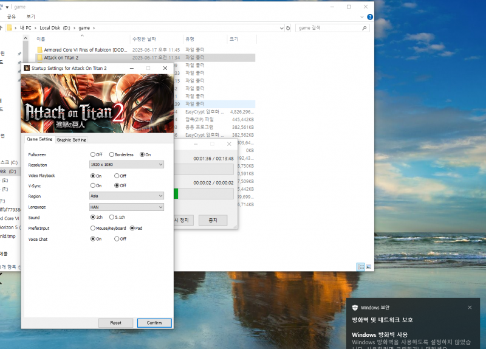486x349 pixels.
Task: Sort by 유형 column header
Action: click(190, 39)
